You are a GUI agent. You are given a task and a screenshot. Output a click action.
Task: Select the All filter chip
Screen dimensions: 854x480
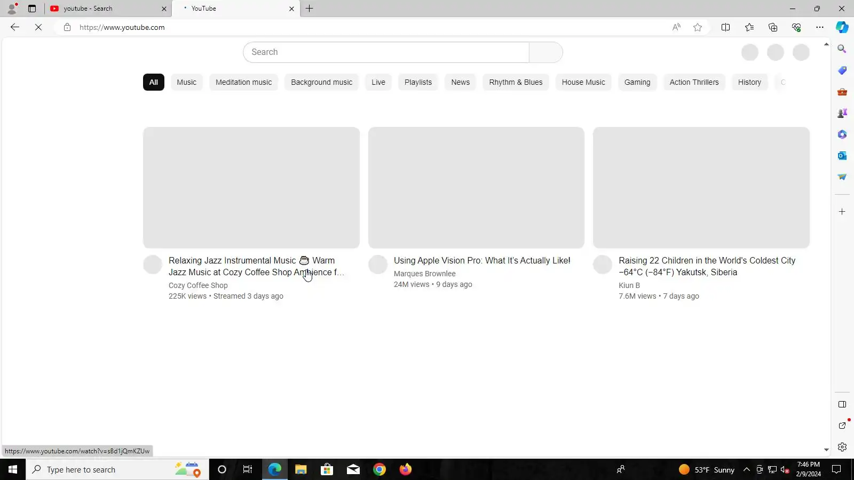click(x=154, y=82)
